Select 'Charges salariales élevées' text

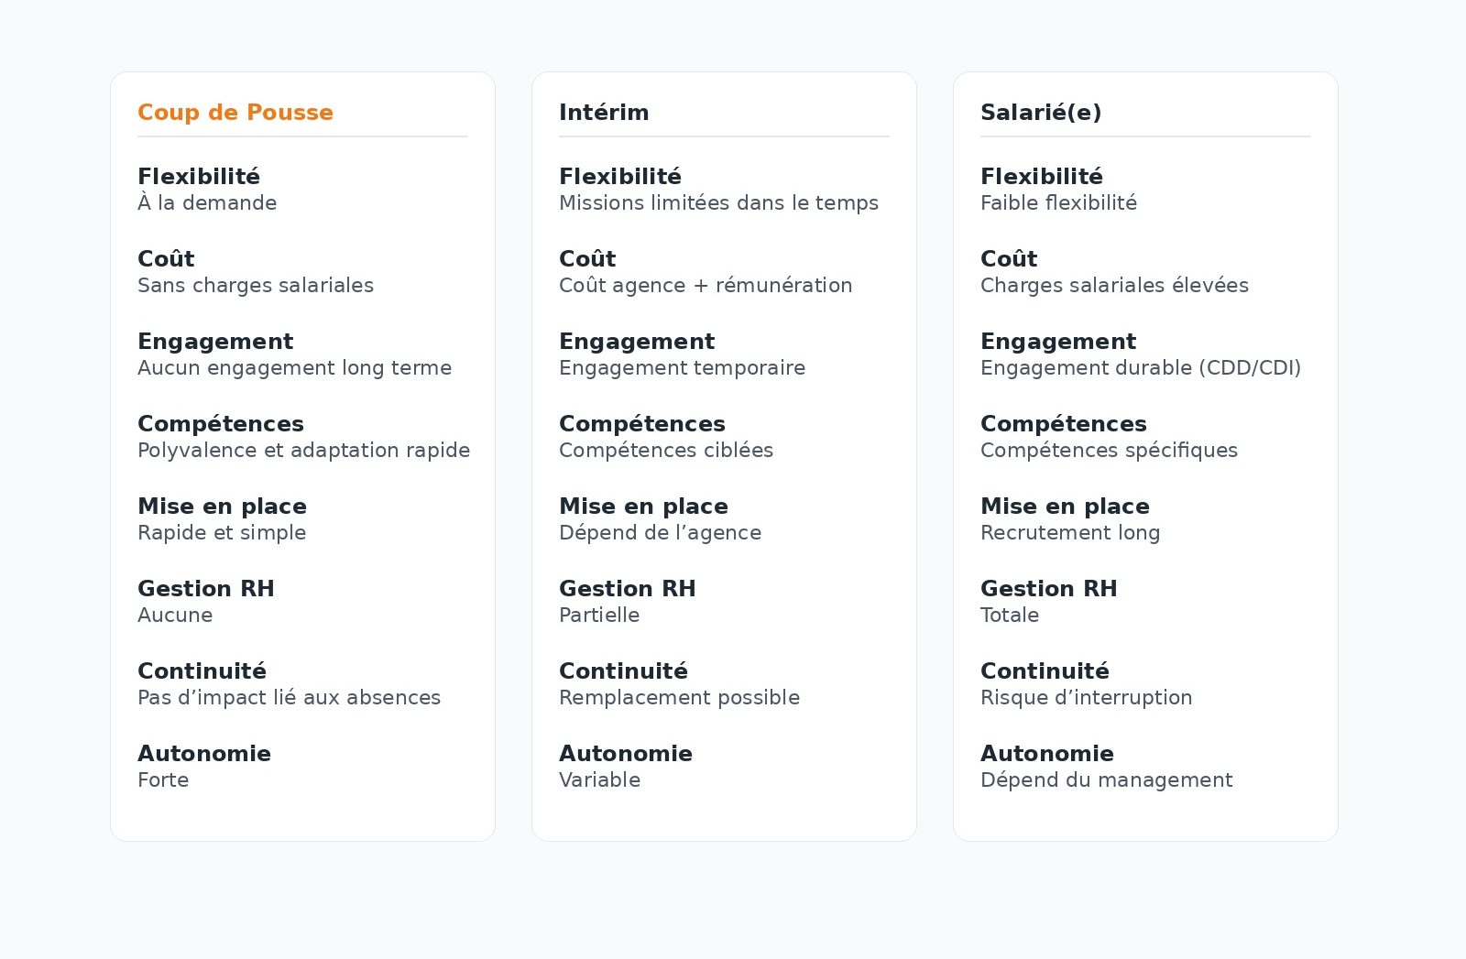pyautogui.click(x=1114, y=286)
